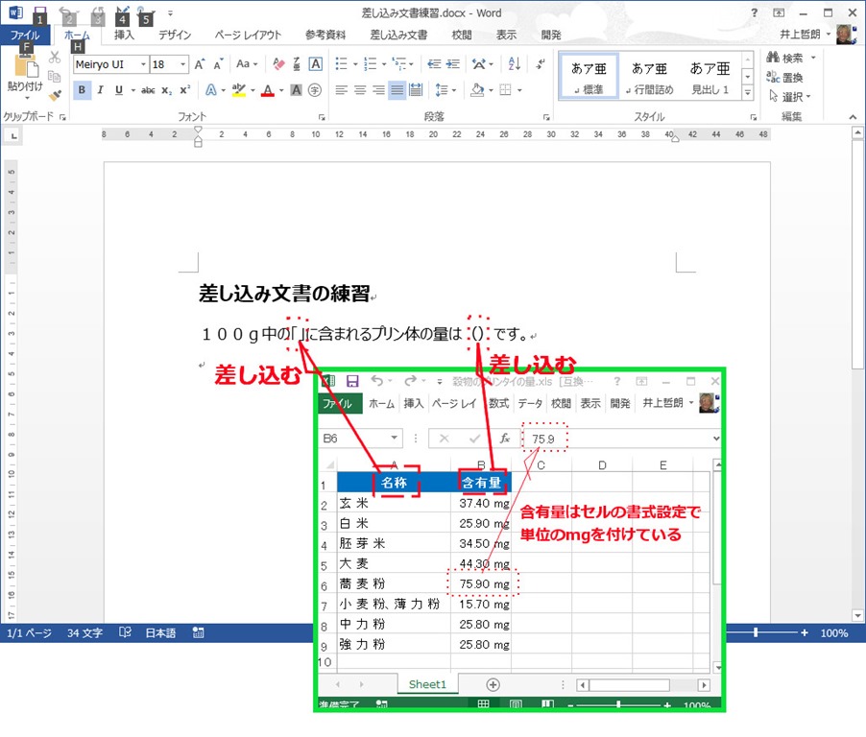
Task: Select the 見出し 1 style
Action: click(x=710, y=77)
